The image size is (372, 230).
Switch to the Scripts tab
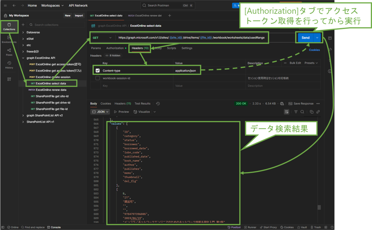point(171,48)
